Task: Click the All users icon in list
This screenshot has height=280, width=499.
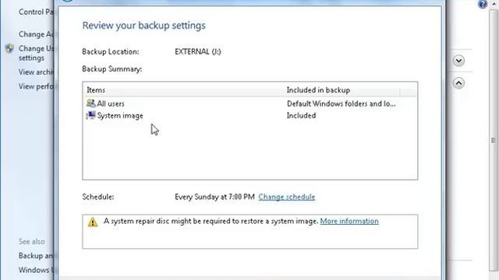Action: coord(90,103)
